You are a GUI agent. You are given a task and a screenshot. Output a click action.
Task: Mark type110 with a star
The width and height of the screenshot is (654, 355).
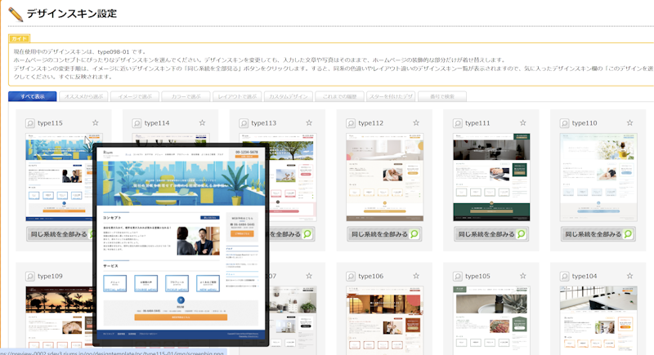[x=629, y=122]
